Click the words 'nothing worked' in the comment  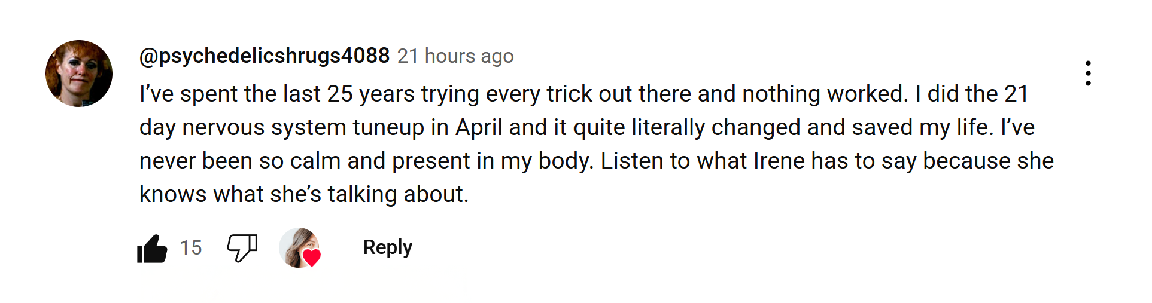point(825,94)
